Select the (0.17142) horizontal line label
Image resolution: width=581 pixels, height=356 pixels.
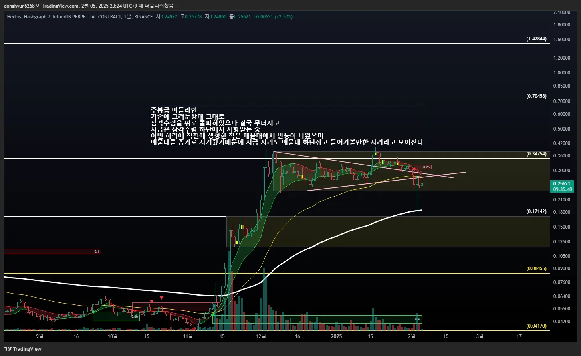pos(536,211)
